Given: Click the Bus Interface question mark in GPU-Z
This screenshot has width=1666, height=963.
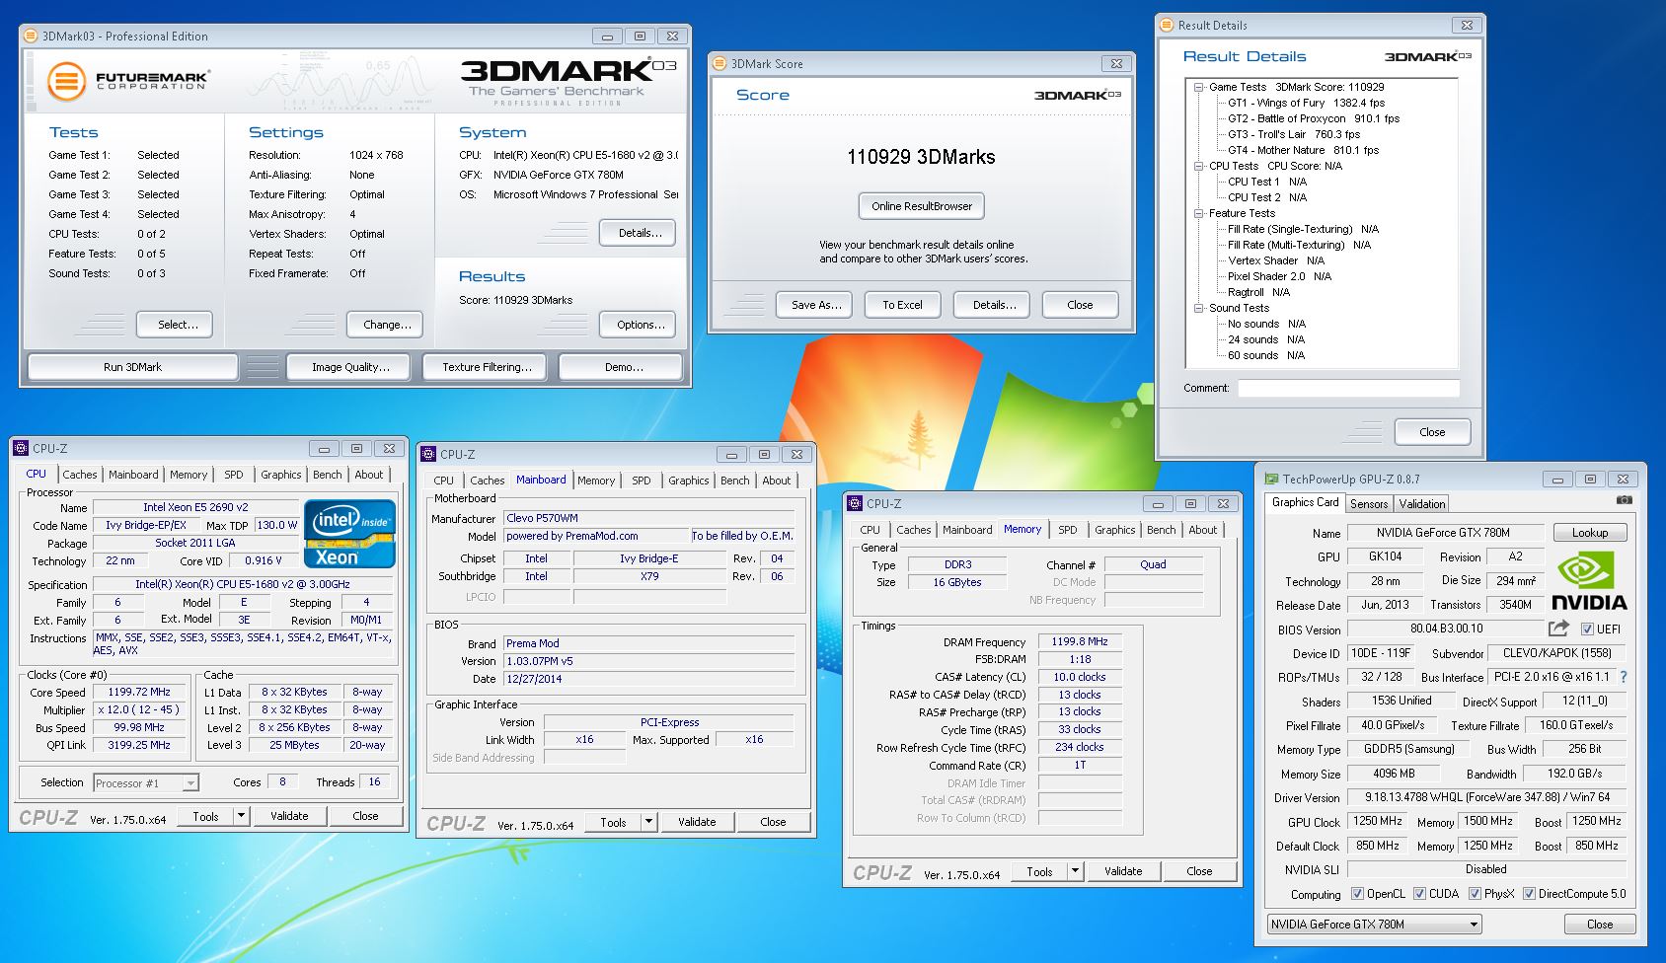Looking at the screenshot, I should coord(1624,677).
